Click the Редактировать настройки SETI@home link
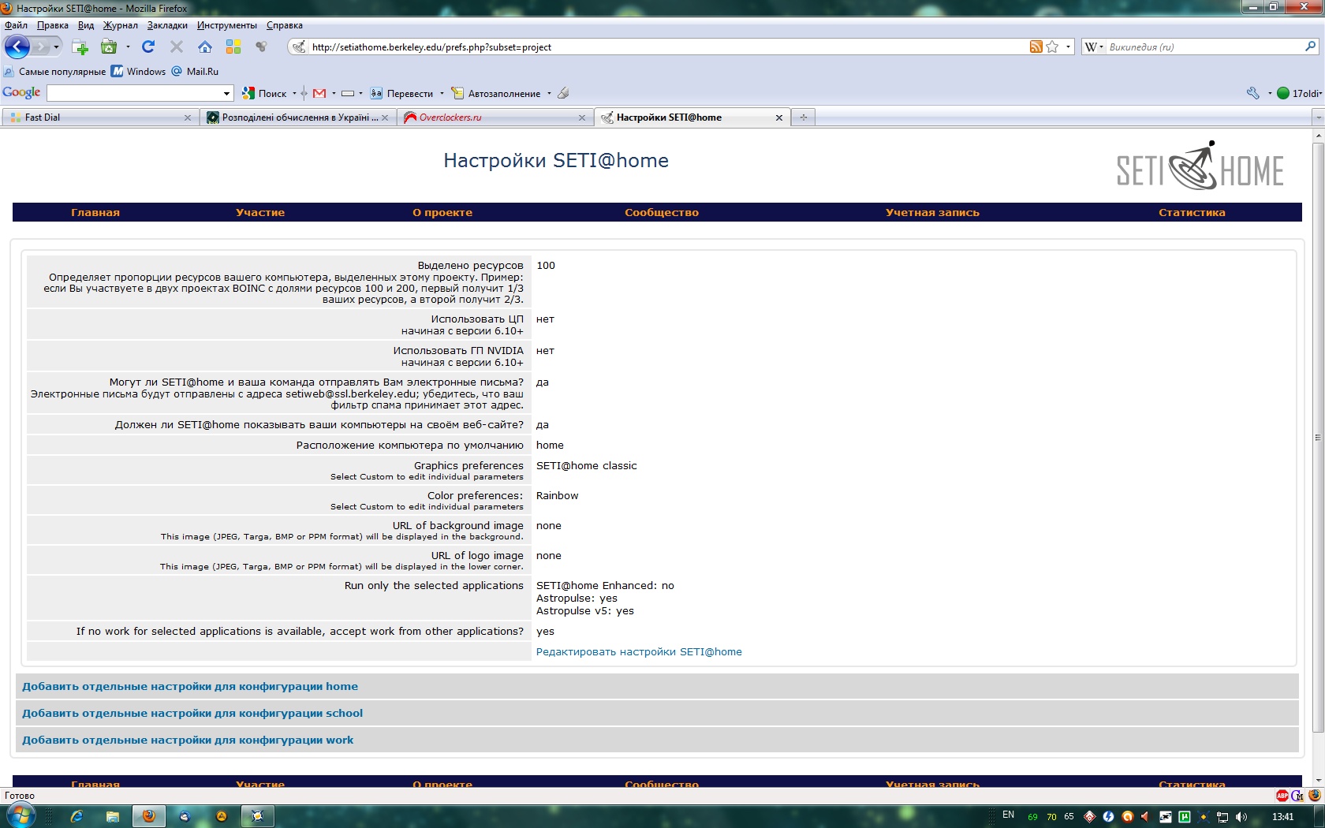This screenshot has height=828, width=1325. click(639, 652)
